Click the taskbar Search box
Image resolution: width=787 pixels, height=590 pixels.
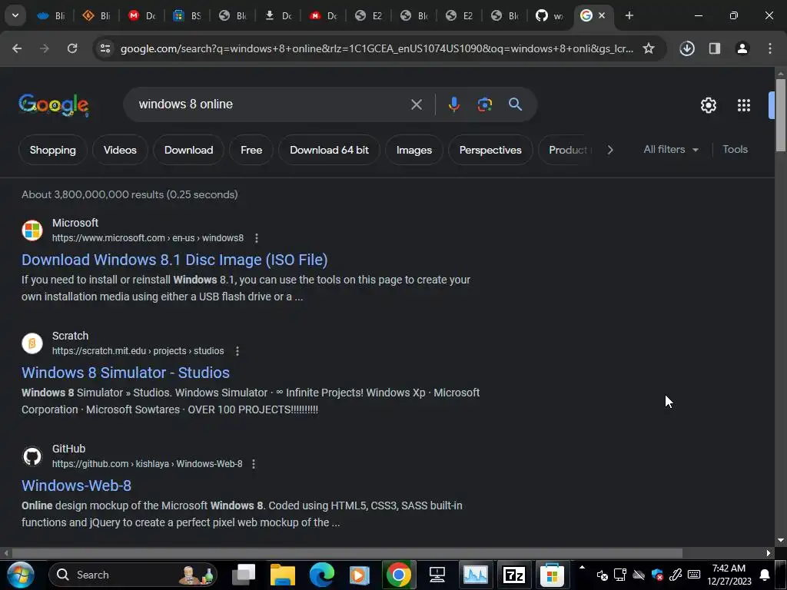tap(133, 575)
